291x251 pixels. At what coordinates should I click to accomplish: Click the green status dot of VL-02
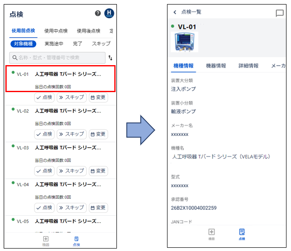point(13,109)
